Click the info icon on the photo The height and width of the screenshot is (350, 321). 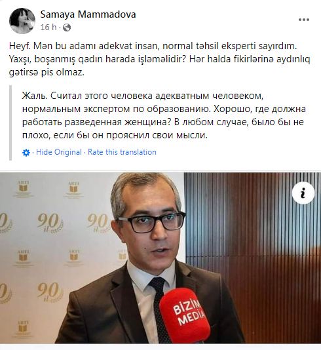303,193
